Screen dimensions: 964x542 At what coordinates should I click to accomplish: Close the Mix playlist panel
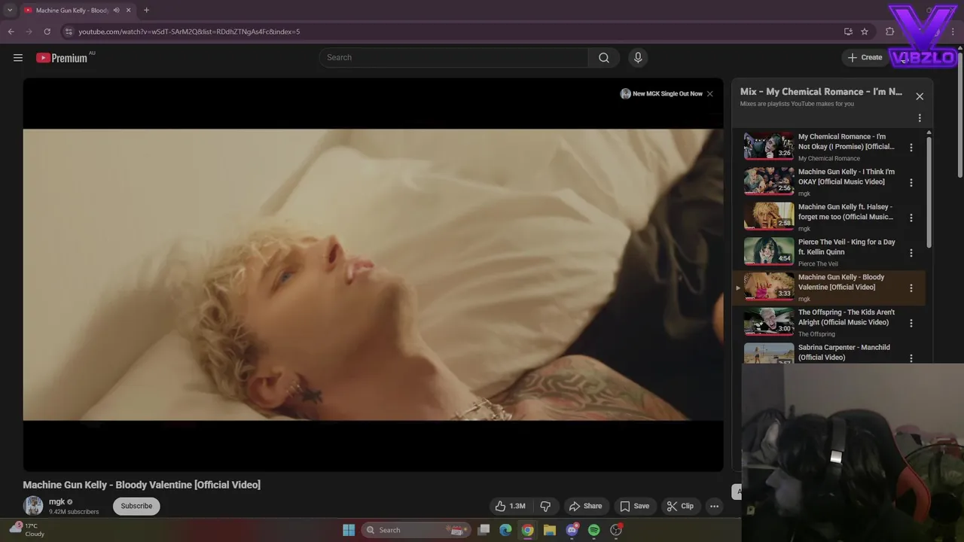pos(920,96)
